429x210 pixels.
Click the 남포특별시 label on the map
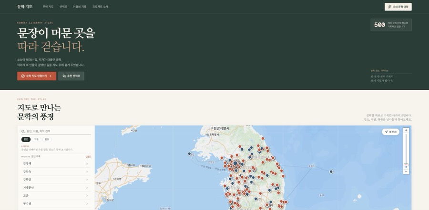(x=213, y=134)
